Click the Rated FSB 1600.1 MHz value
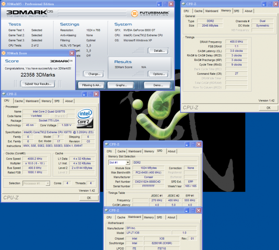The height and width of the screenshot is (250, 279). click(x=35, y=172)
